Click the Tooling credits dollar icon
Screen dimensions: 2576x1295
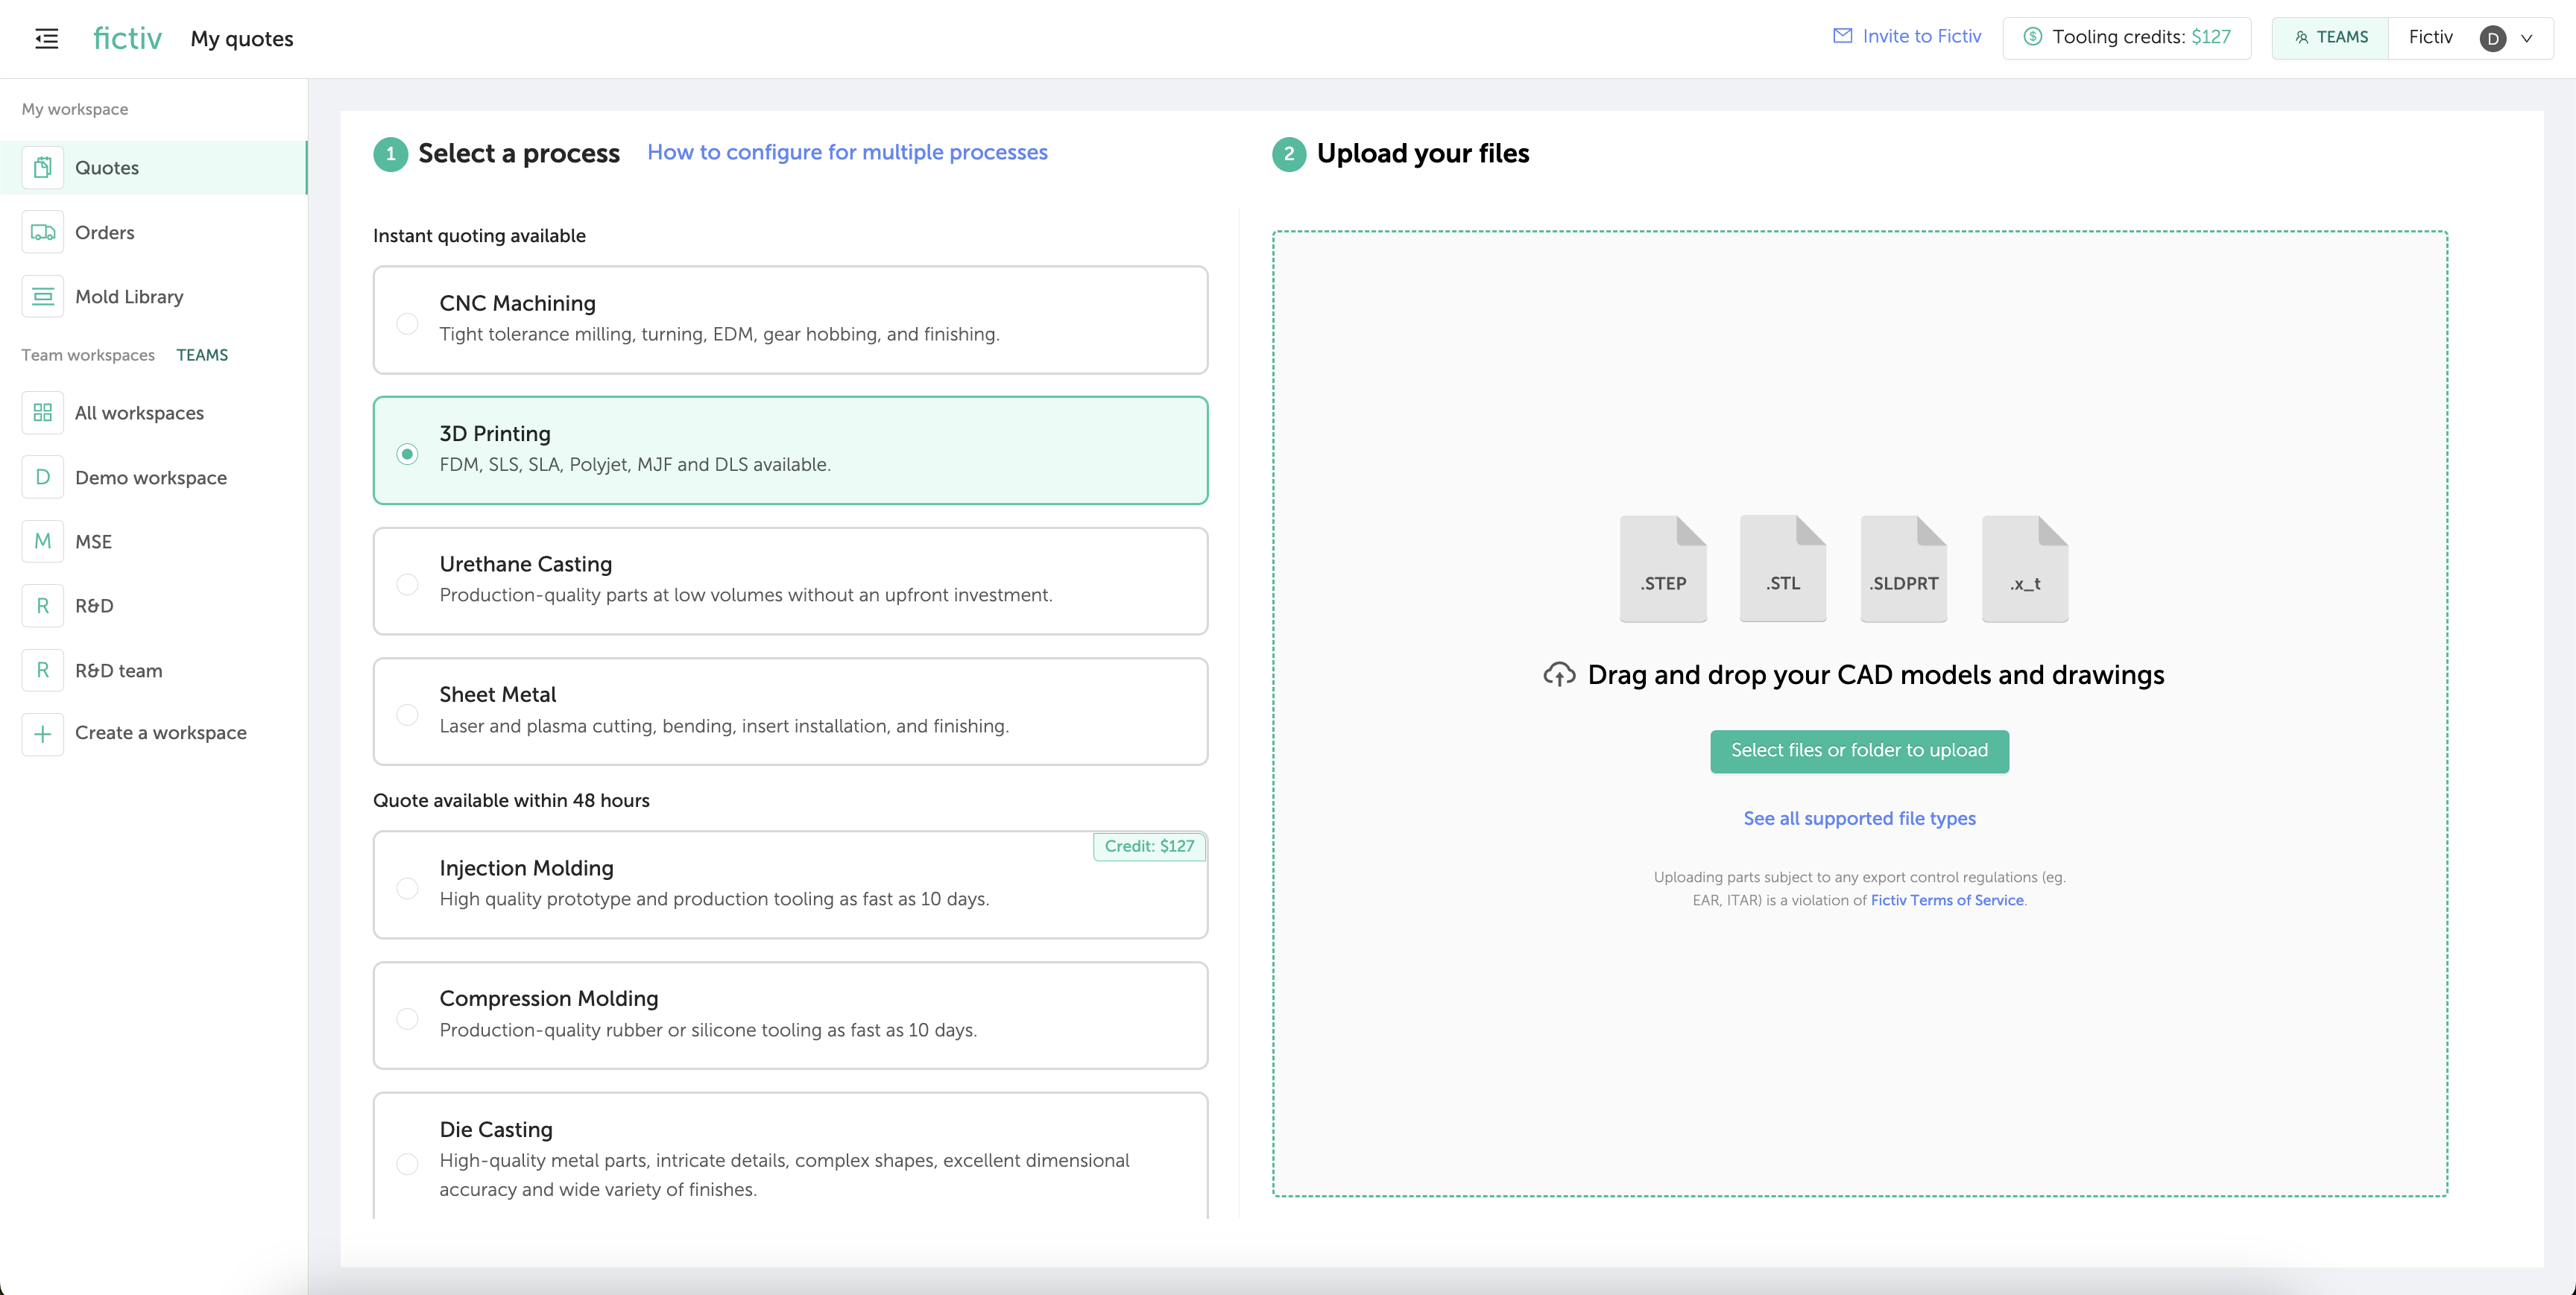point(2032,37)
